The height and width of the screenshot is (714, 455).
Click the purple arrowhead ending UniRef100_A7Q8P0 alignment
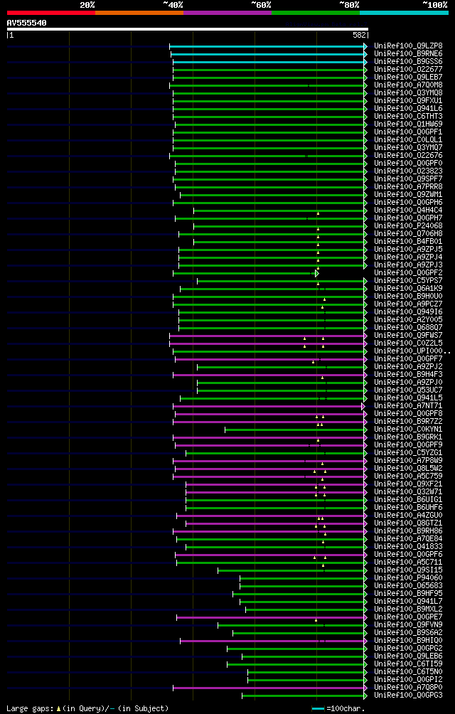tap(365, 688)
